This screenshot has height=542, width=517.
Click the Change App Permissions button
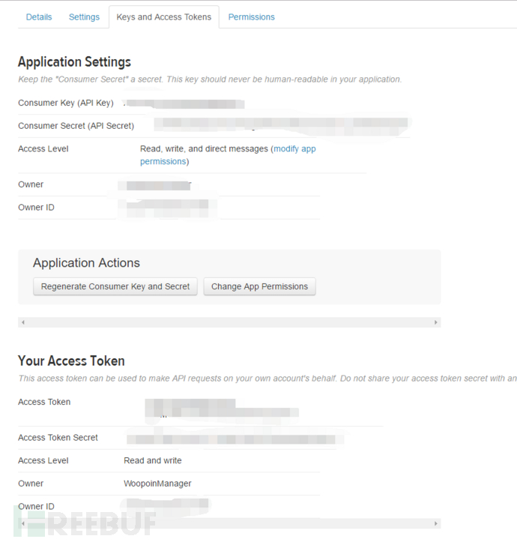tap(259, 286)
